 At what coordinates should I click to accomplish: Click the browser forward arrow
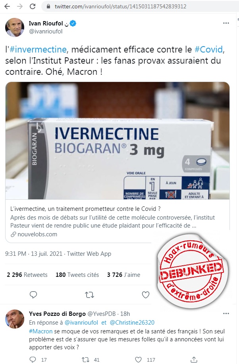point(20,6)
